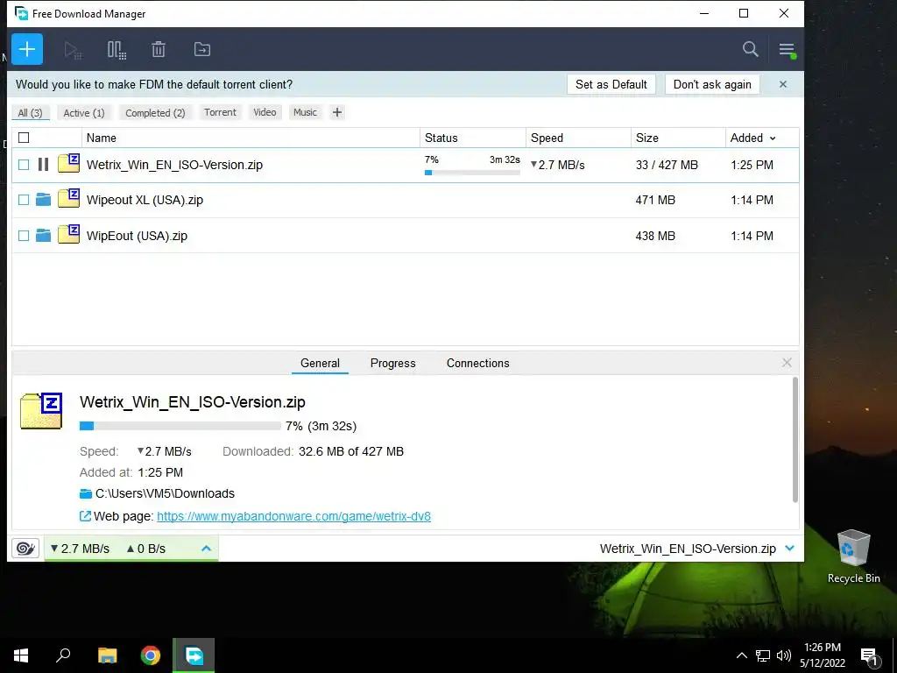This screenshot has height=673, width=897.
Task: Click details panel vertical scrollbar
Action: point(795,440)
